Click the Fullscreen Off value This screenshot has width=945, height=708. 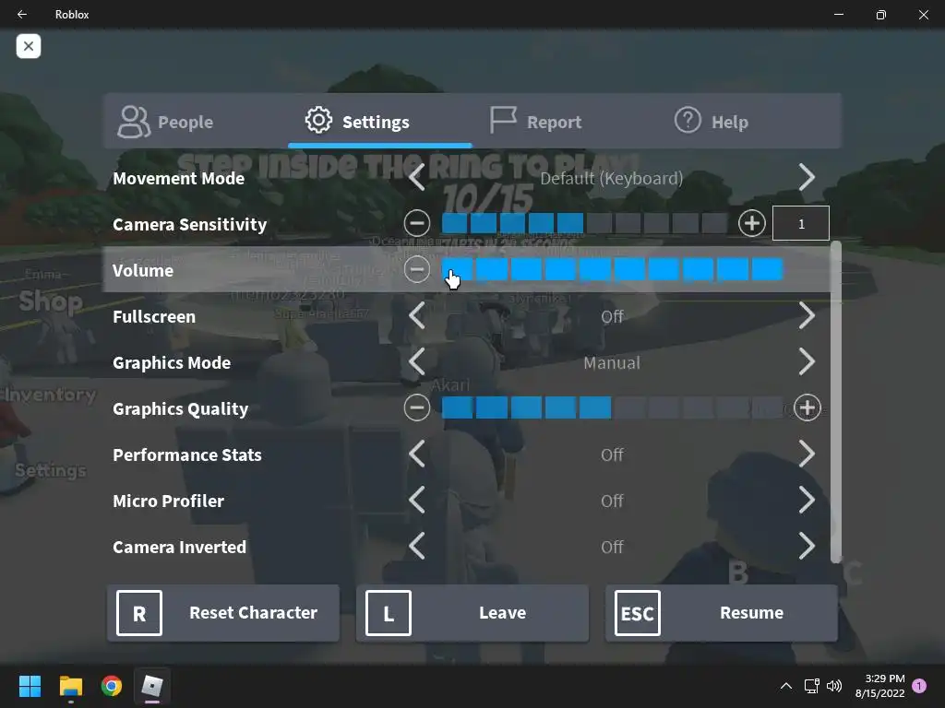click(x=612, y=316)
